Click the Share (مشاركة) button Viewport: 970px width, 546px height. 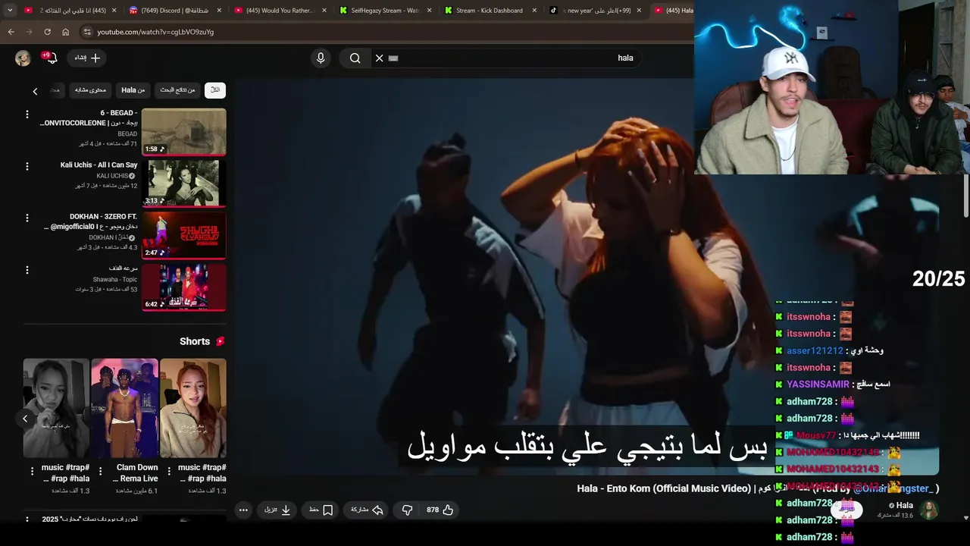[x=366, y=510]
